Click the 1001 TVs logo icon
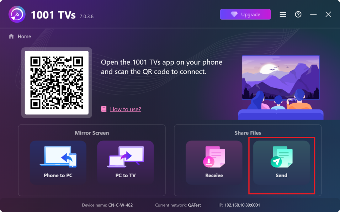The image size is (340, 212). (17, 15)
